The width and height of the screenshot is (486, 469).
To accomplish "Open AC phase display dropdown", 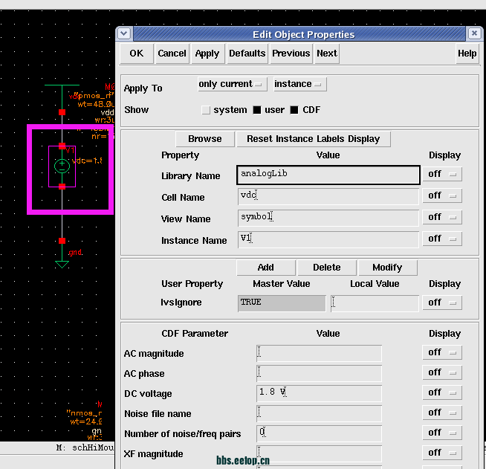I will [x=442, y=372].
